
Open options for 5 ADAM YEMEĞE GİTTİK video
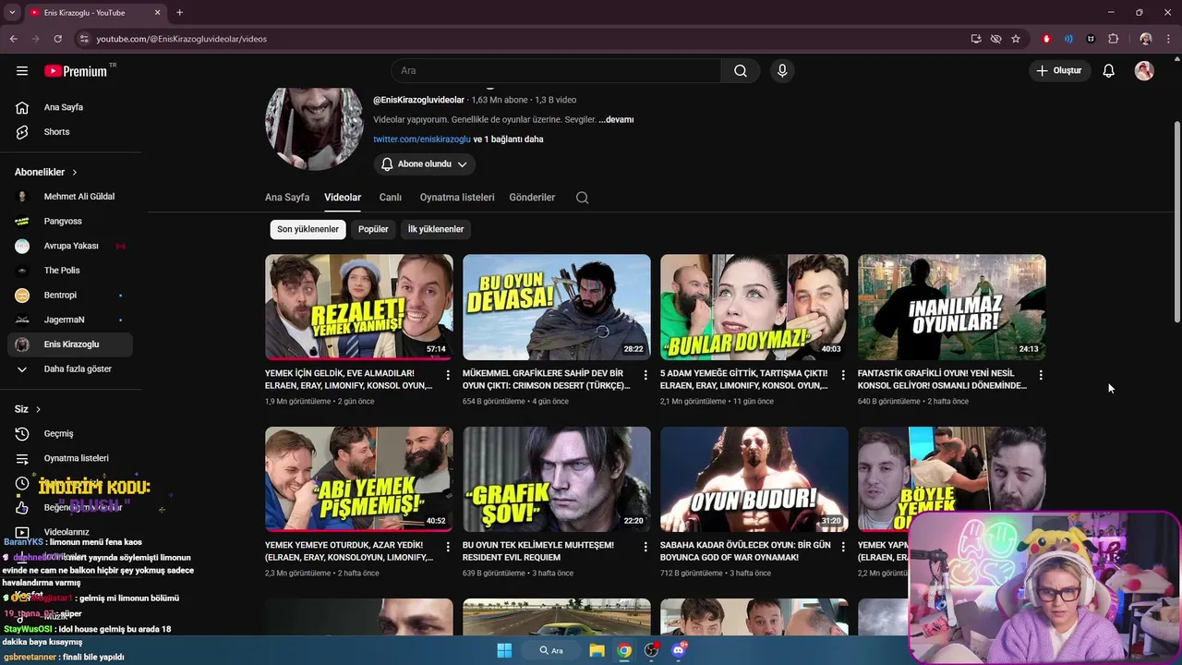(843, 375)
